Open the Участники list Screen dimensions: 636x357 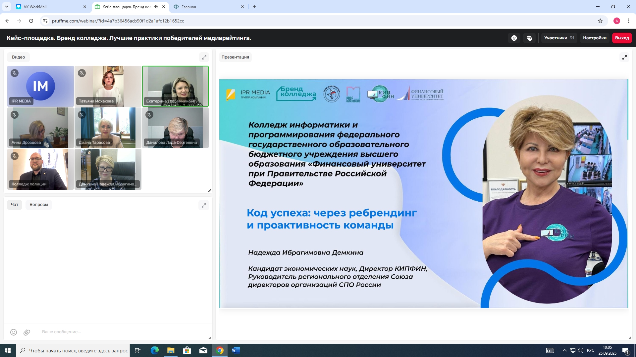point(559,38)
